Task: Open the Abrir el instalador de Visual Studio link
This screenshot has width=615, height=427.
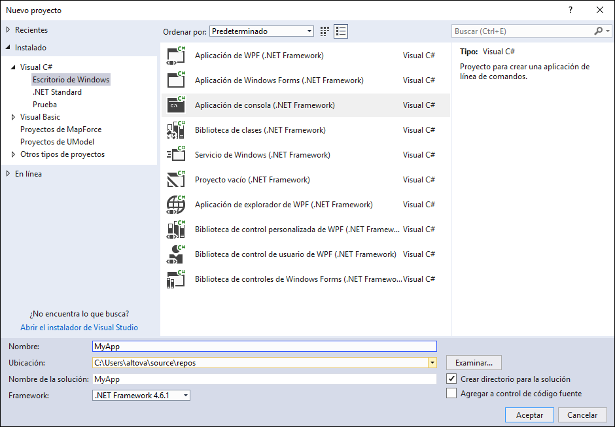Action: coord(79,328)
